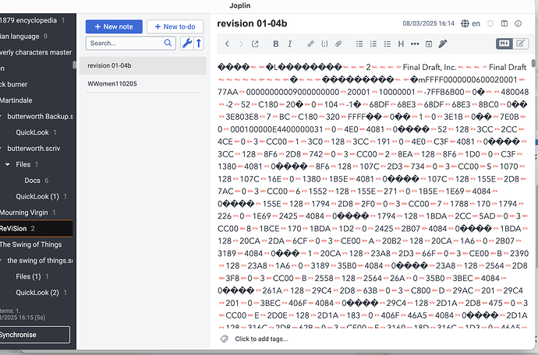Reverse sort order arrow
Image resolution: width=538 pixels, height=355 pixels.
click(199, 43)
